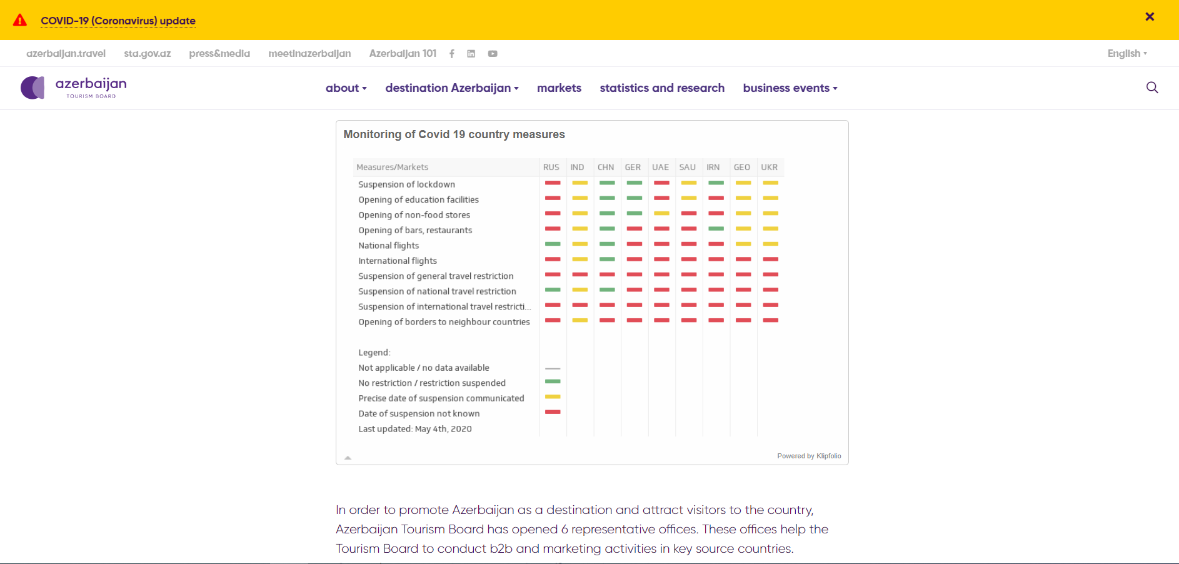Open the sta.gov.az link
The image size is (1179, 564).
click(148, 53)
